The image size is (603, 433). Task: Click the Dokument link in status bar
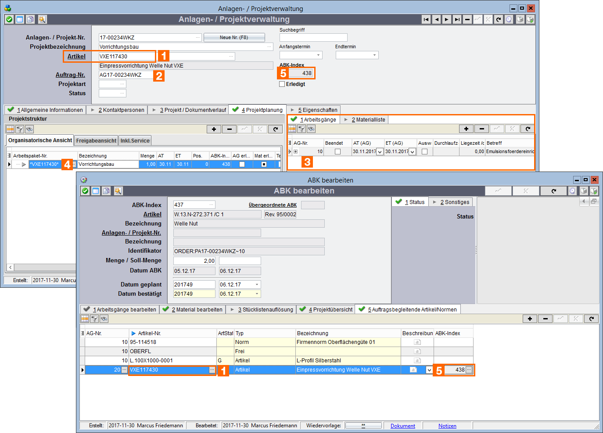click(403, 426)
